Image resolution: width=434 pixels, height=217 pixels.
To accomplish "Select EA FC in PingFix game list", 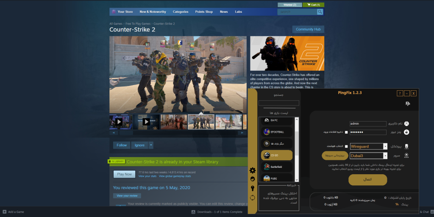I will pos(277,120).
